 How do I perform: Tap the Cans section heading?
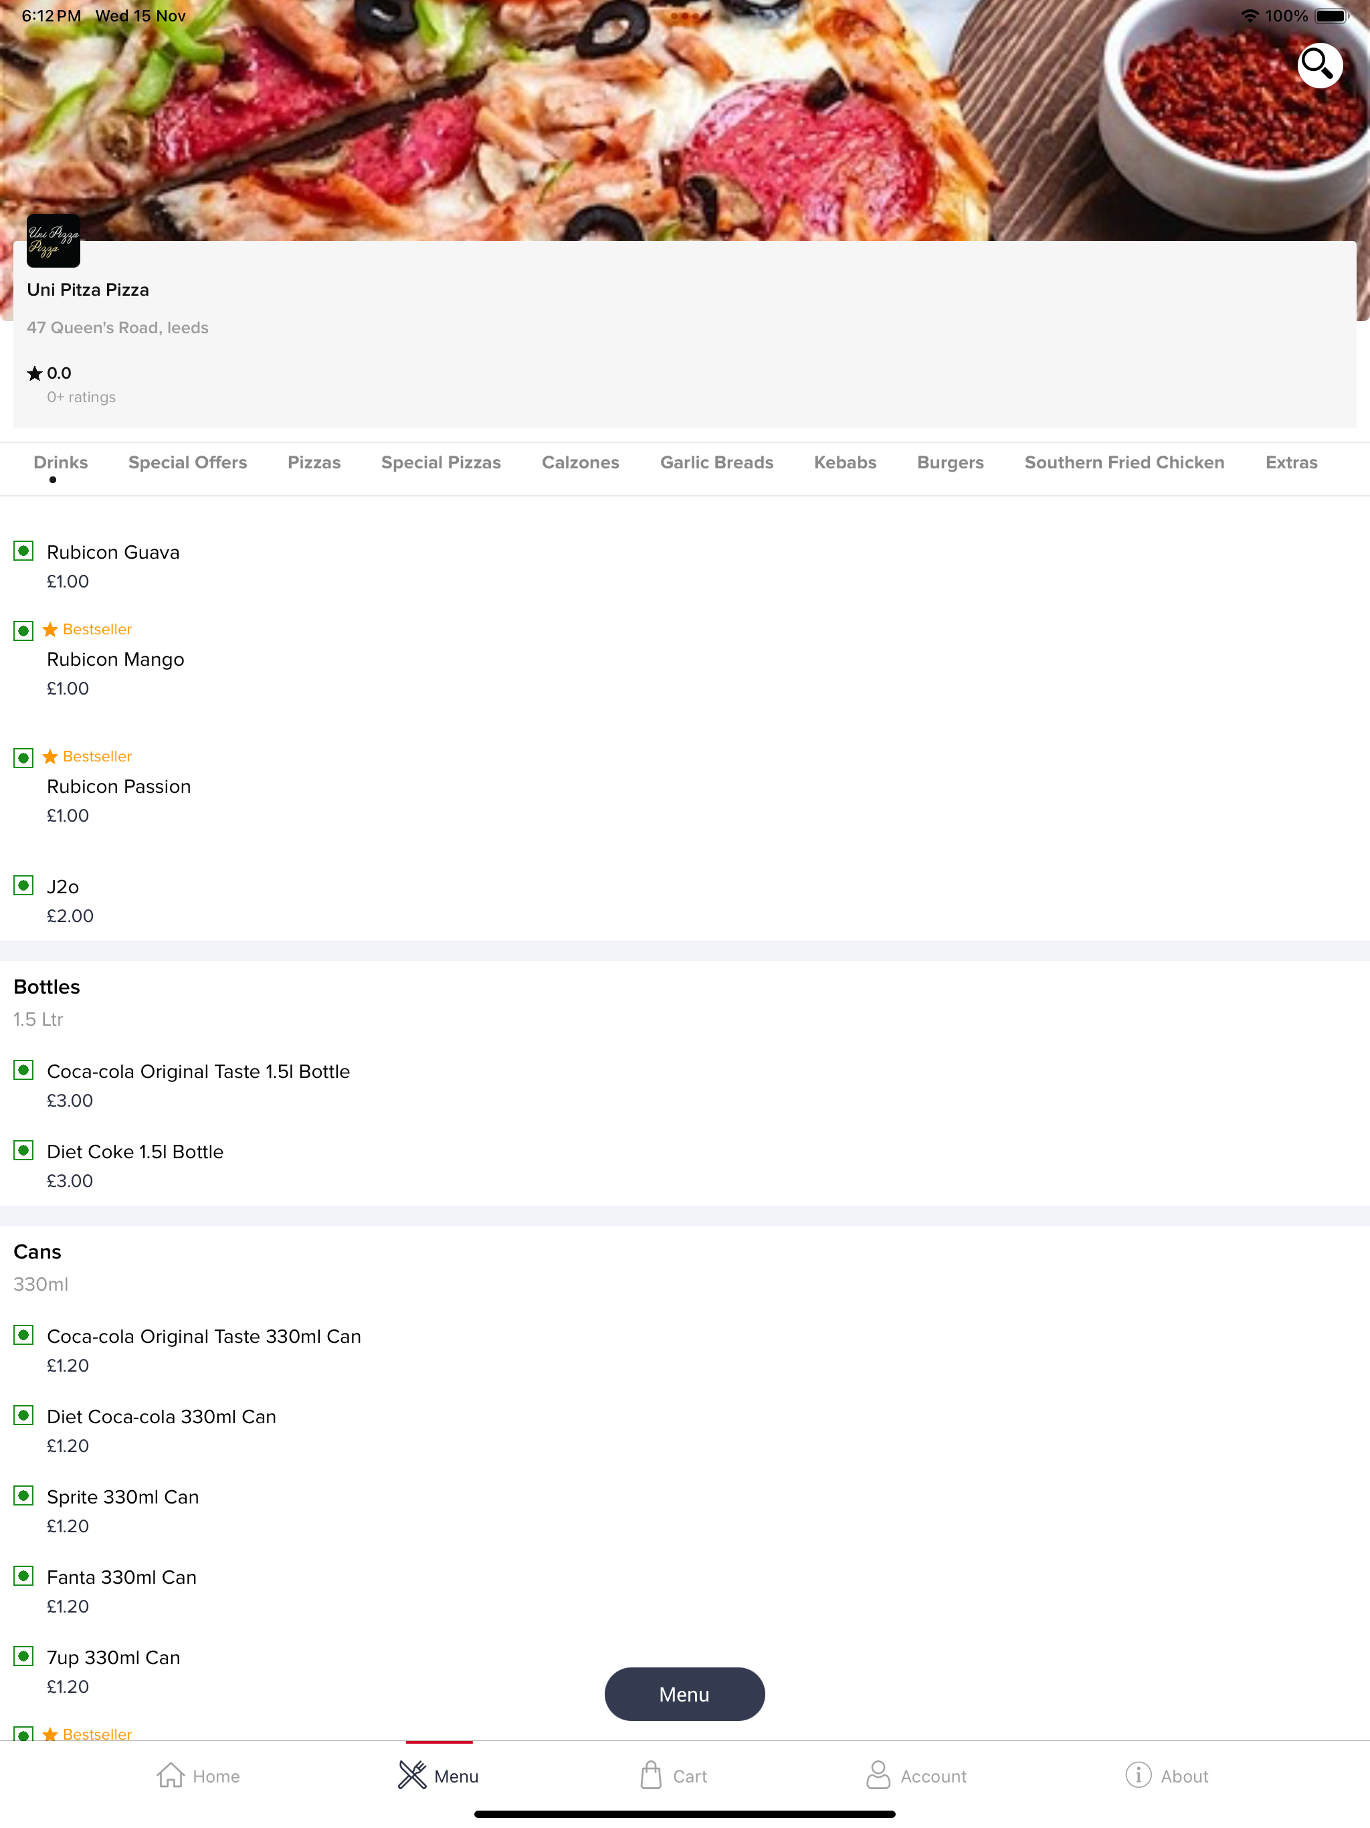pyautogui.click(x=37, y=1252)
